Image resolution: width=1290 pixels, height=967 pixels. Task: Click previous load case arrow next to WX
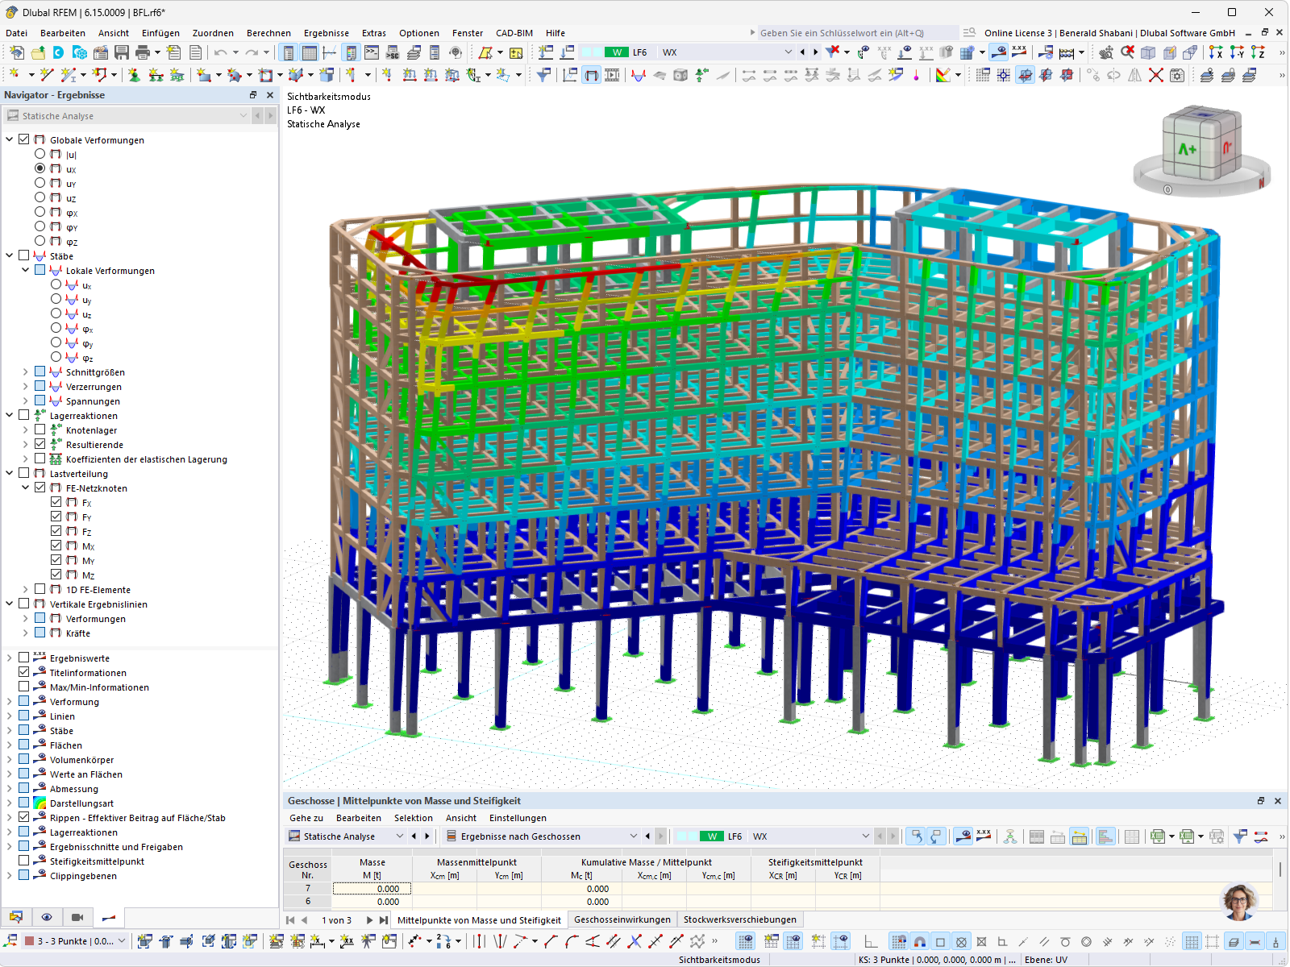[802, 52]
